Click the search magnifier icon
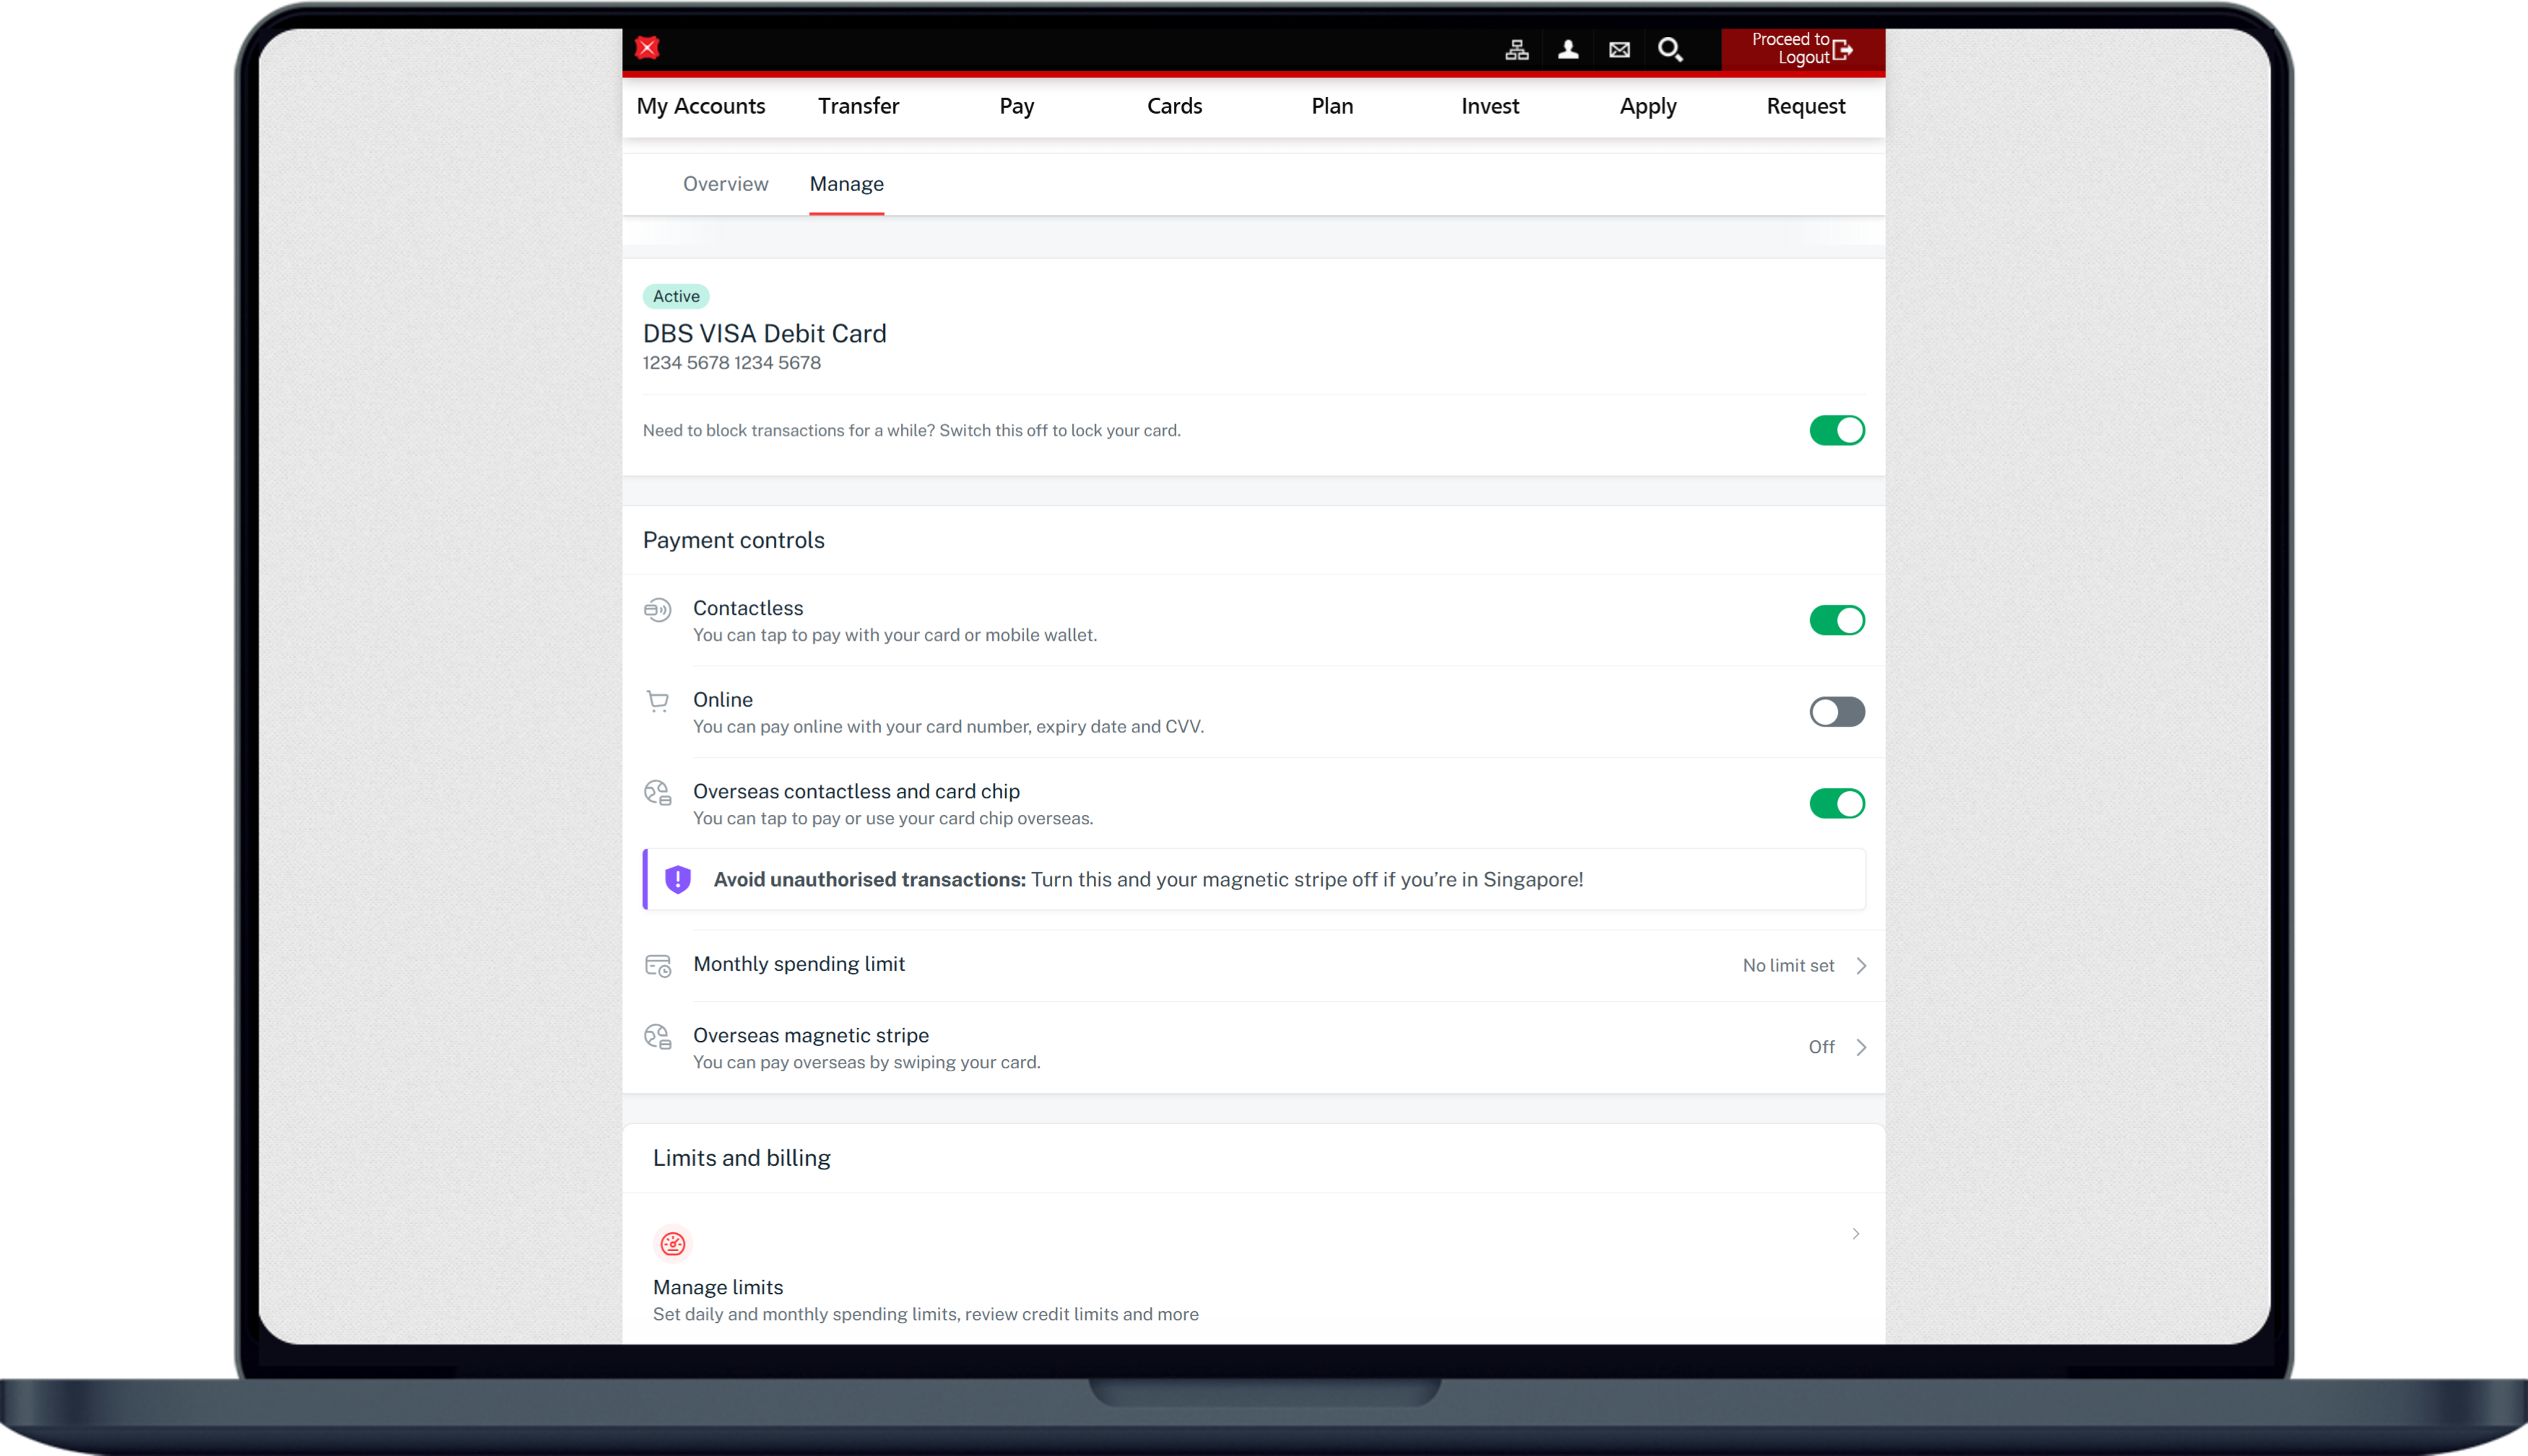 pyautogui.click(x=1670, y=50)
